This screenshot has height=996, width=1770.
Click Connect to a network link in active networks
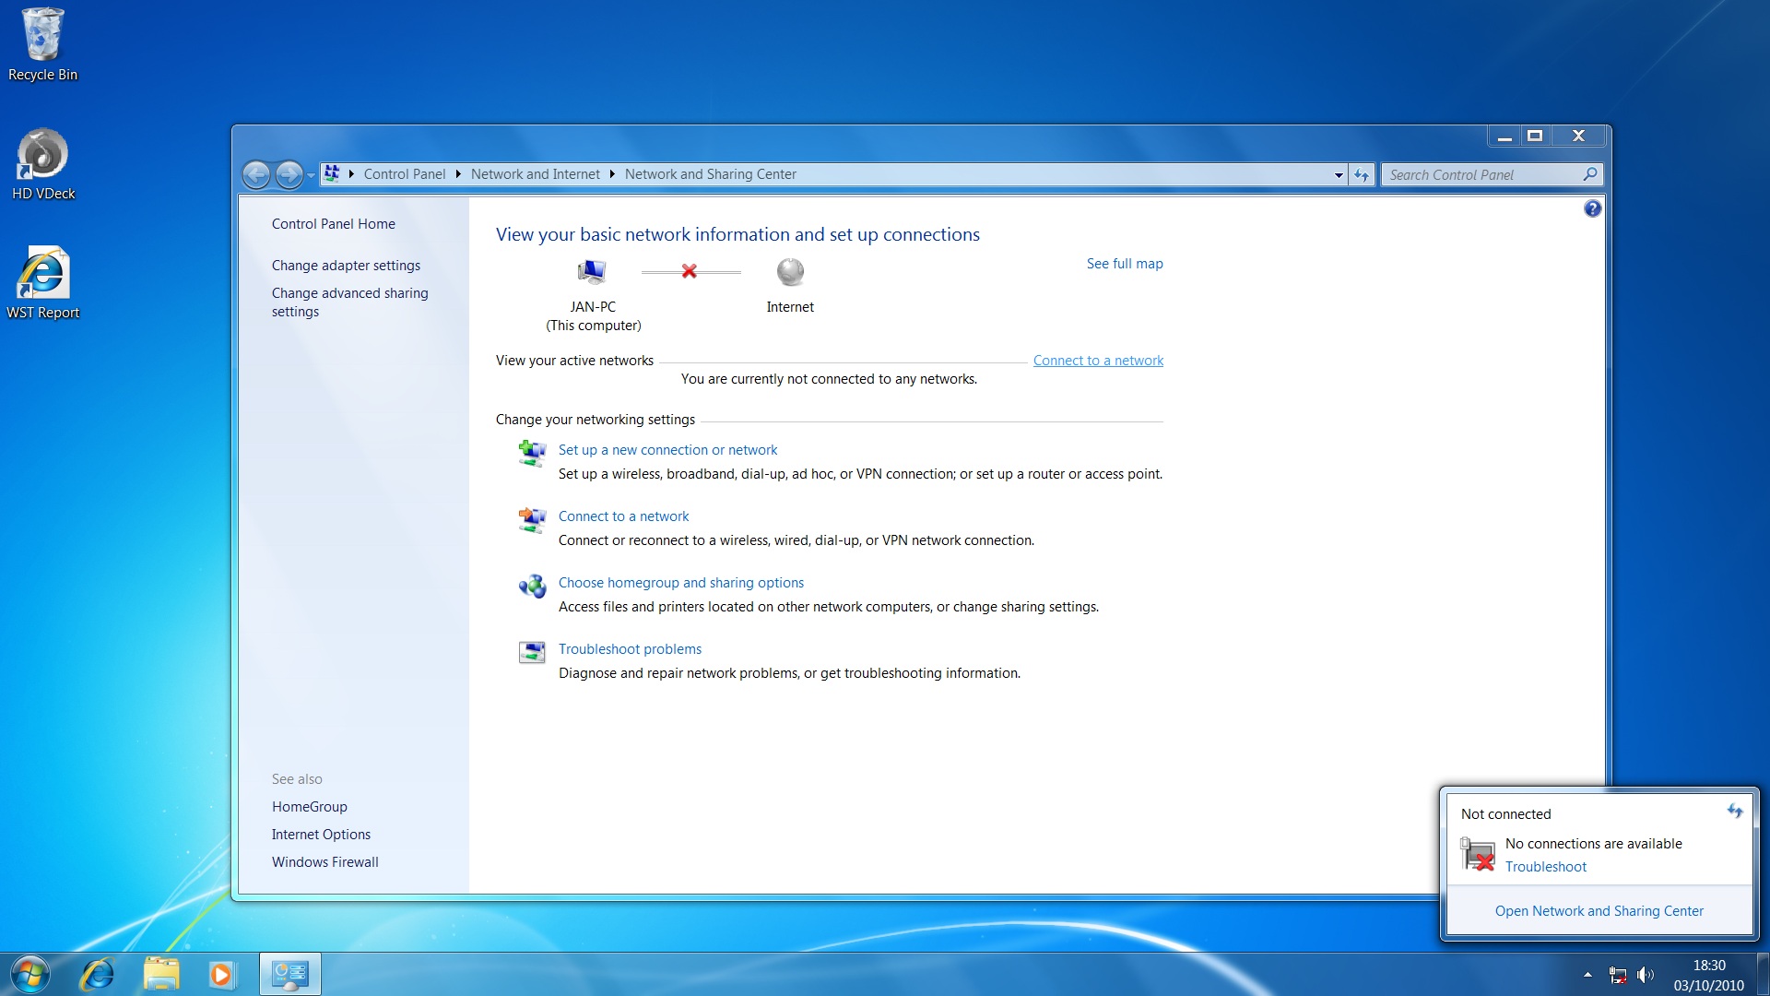[1098, 361]
